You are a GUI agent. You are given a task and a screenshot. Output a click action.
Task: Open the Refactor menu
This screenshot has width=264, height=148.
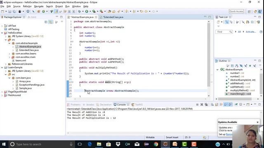tap(27, 7)
